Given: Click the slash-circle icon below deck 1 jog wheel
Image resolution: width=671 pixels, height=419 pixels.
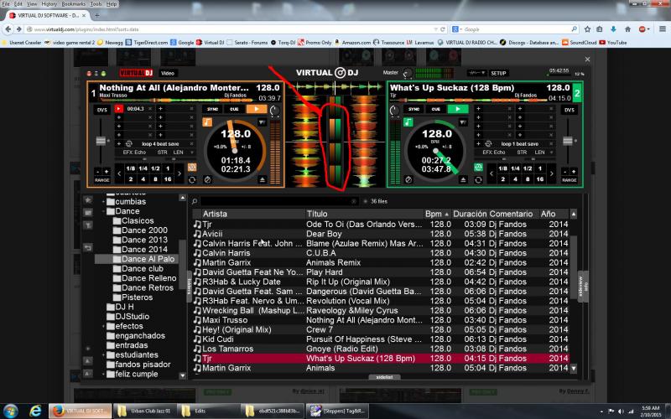Looking at the screenshot, I should click(207, 180).
